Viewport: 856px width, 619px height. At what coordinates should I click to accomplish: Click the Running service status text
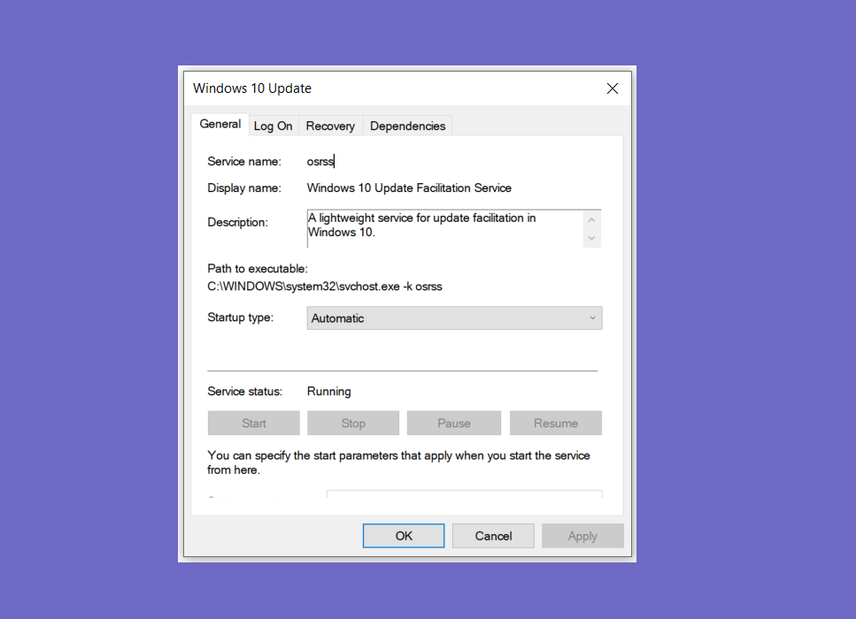[328, 392]
